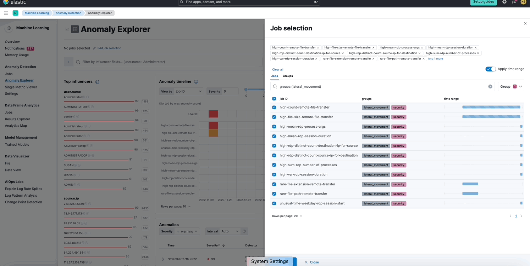Viewport: 530px width, 266px height.
Task: Switch to the Groups tab
Action: (x=288, y=76)
